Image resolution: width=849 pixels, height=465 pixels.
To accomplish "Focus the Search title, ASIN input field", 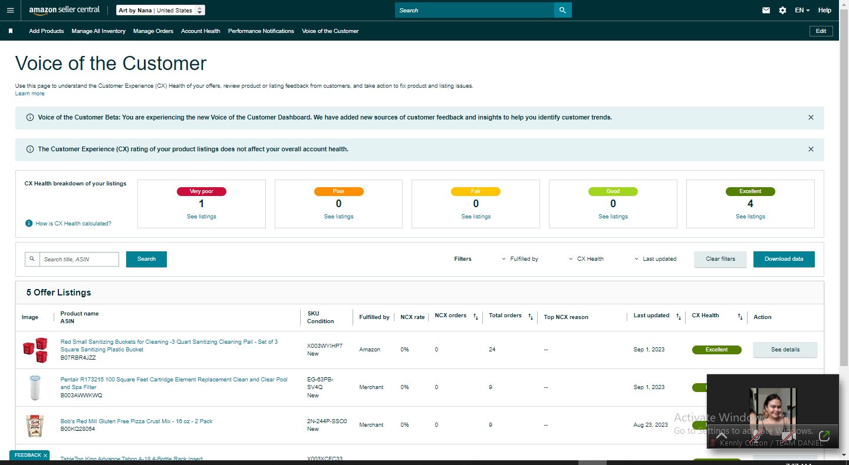I will (79, 259).
